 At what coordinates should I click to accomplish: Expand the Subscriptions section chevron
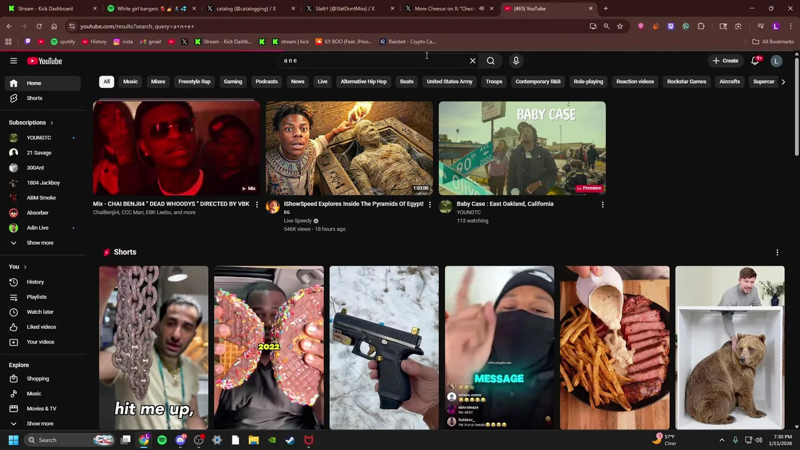click(x=51, y=123)
